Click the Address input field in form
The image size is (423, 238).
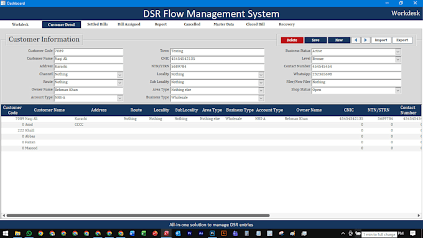[88, 67]
